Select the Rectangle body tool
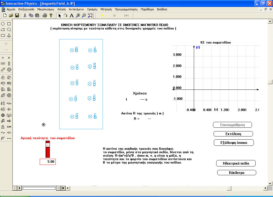The image size is (273, 197). [x=3, y=36]
